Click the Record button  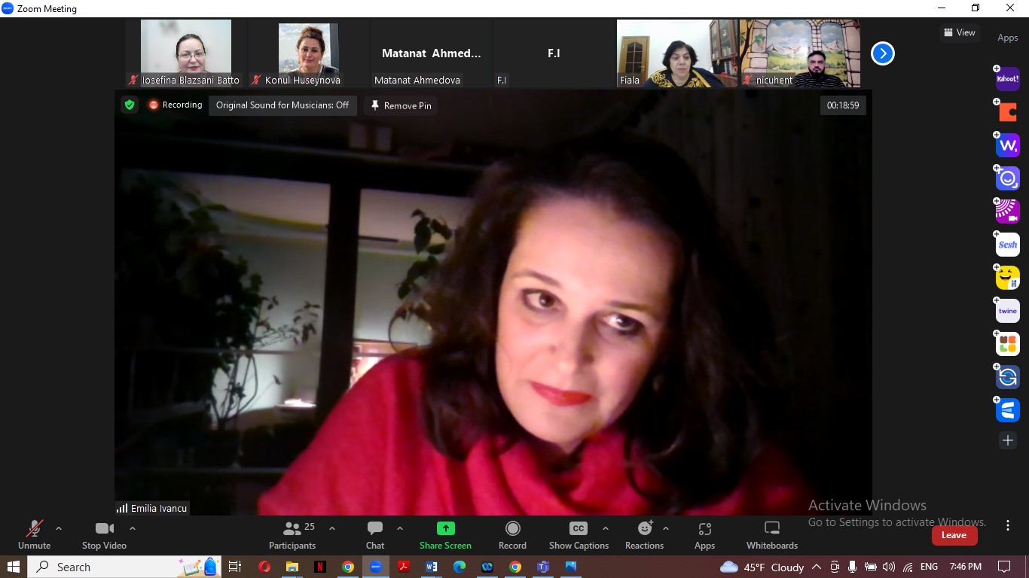[x=512, y=535]
